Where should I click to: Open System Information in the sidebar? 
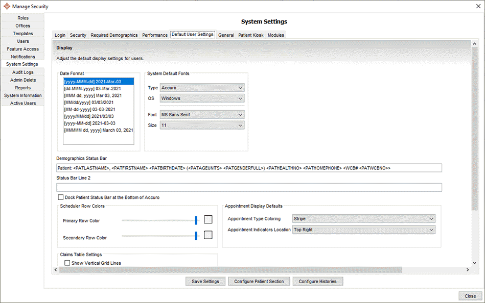click(x=23, y=95)
